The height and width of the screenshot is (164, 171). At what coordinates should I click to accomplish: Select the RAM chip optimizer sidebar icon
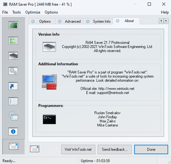pos(13,56)
